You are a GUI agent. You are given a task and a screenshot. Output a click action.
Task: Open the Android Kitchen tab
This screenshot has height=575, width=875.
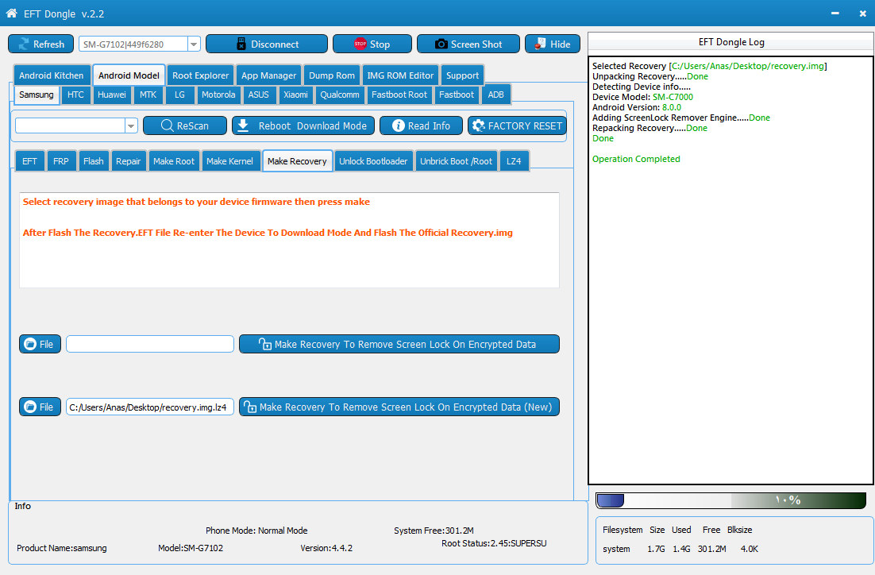pyautogui.click(x=52, y=75)
